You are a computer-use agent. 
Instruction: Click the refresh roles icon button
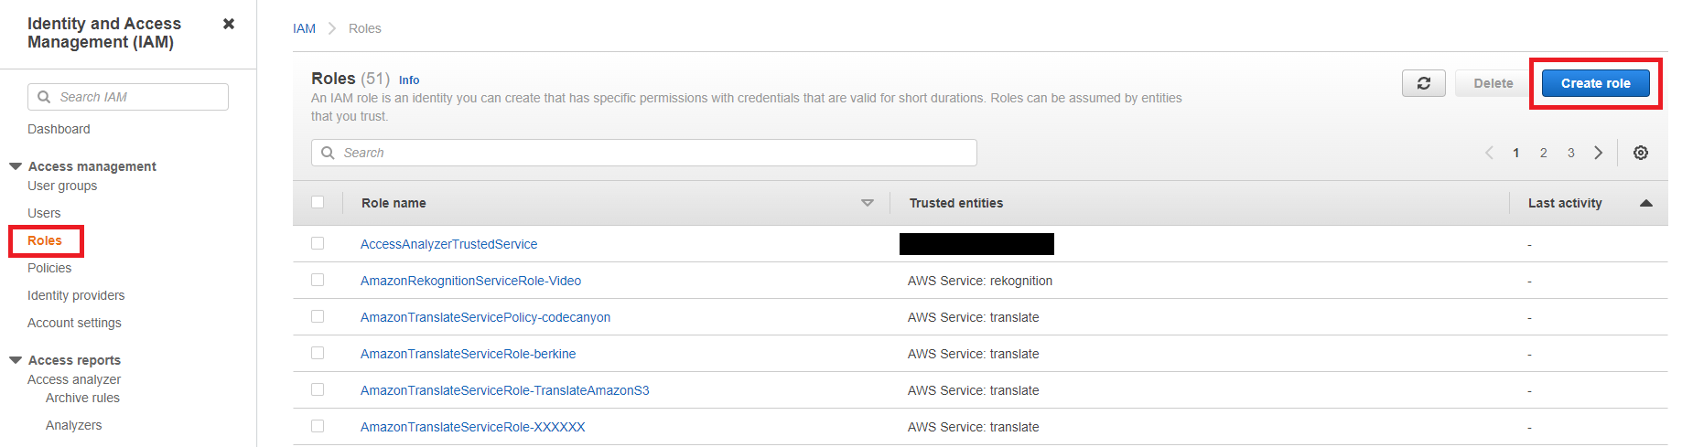[1423, 83]
